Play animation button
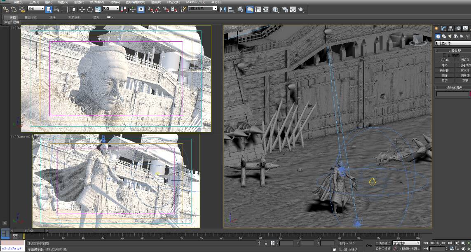The width and height of the screenshot is (471, 252). click(x=438, y=243)
